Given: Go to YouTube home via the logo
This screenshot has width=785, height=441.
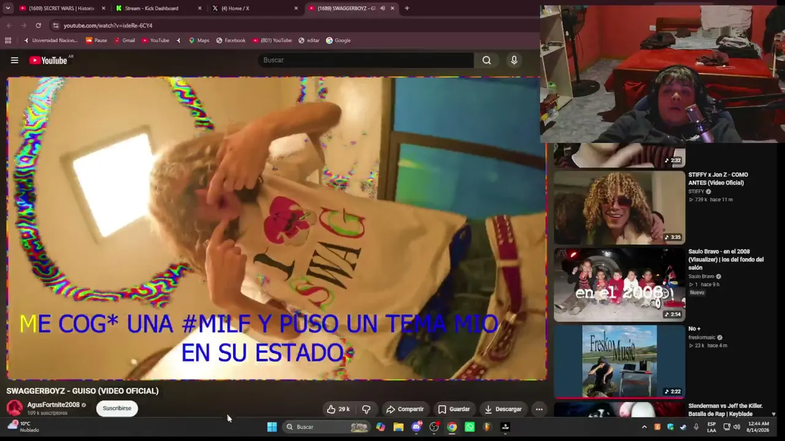Looking at the screenshot, I should [x=48, y=60].
